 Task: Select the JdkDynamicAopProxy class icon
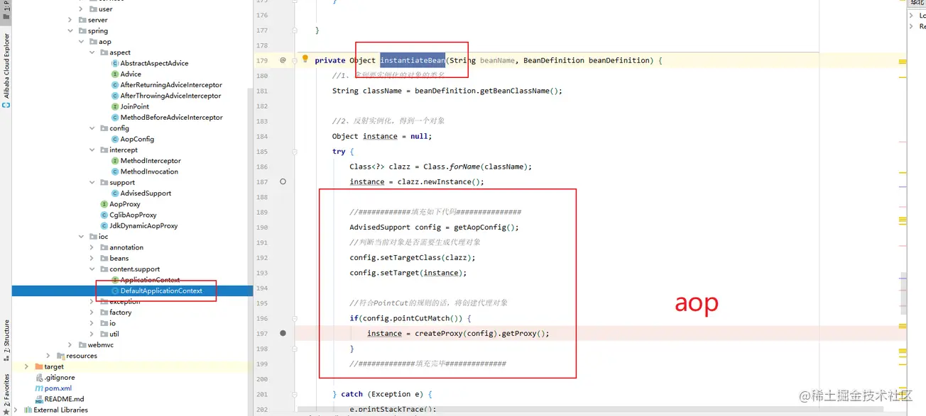pyautogui.click(x=104, y=225)
